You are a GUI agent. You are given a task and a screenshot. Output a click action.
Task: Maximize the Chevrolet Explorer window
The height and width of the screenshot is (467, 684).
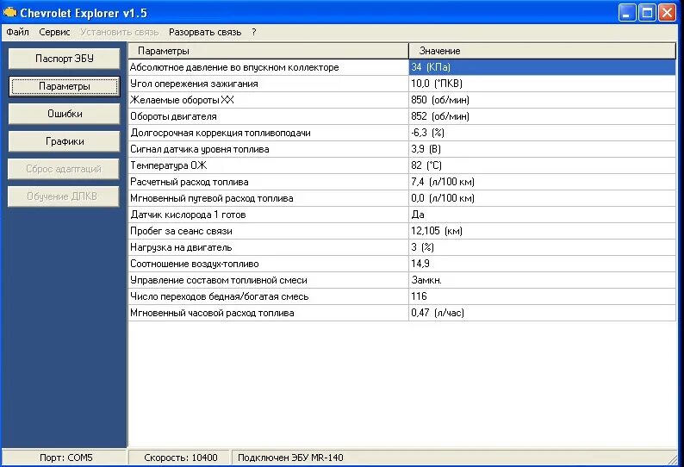(x=647, y=13)
